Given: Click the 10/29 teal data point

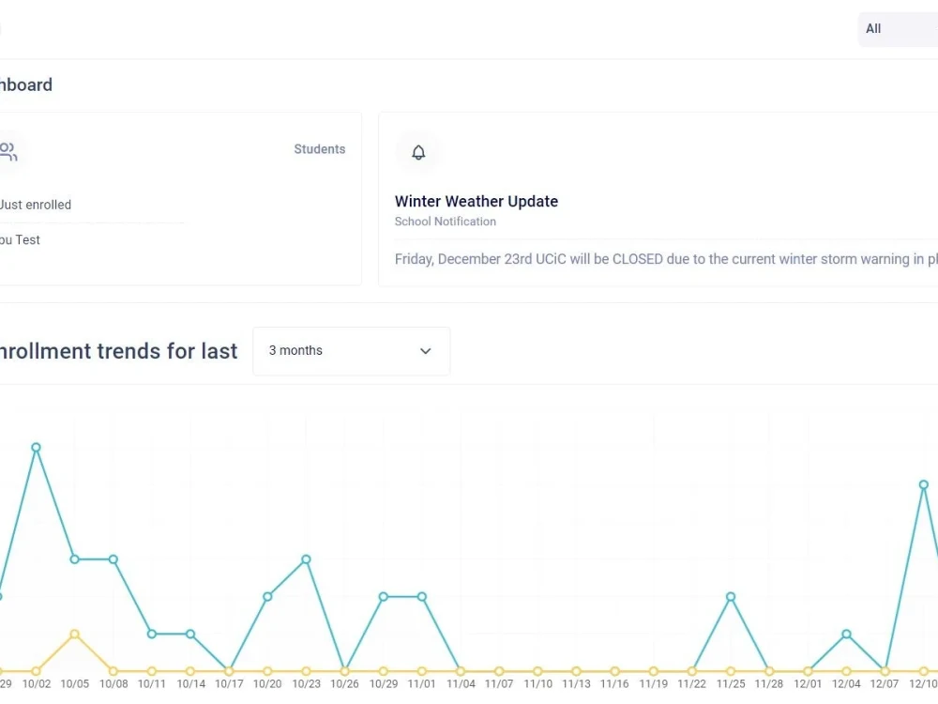Looking at the screenshot, I should (x=384, y=597).
